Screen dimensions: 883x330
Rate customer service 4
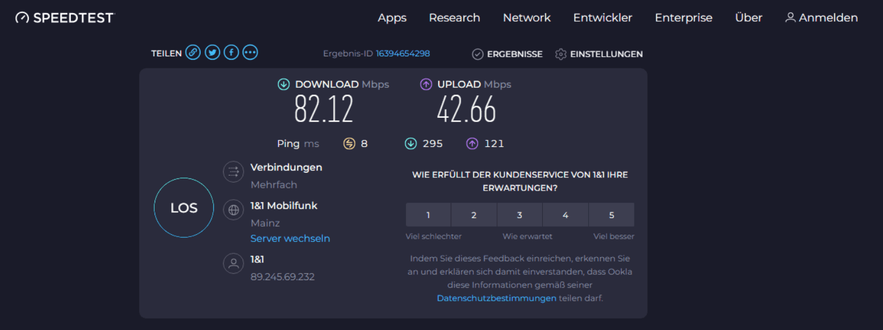(x=566, y=215)
